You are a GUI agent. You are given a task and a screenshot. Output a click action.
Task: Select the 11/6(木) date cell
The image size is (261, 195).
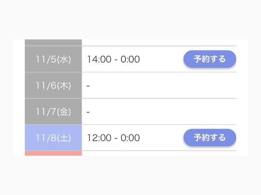(x=53, y=86)
